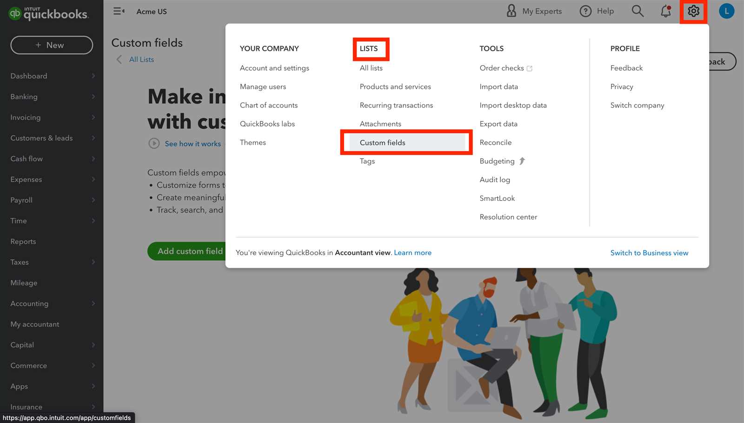Open the notifications bell
This screenshot has width=744, height=423.
[666, 11]
